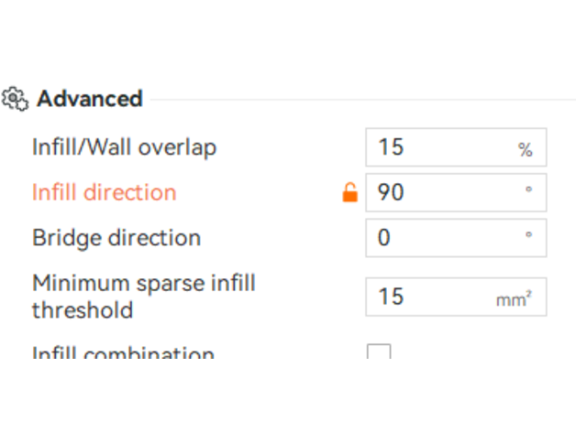Viewport: 576px width, 432px height.
Task: Select the Minimum sparse infill threshold field
Action: point(440,297)
